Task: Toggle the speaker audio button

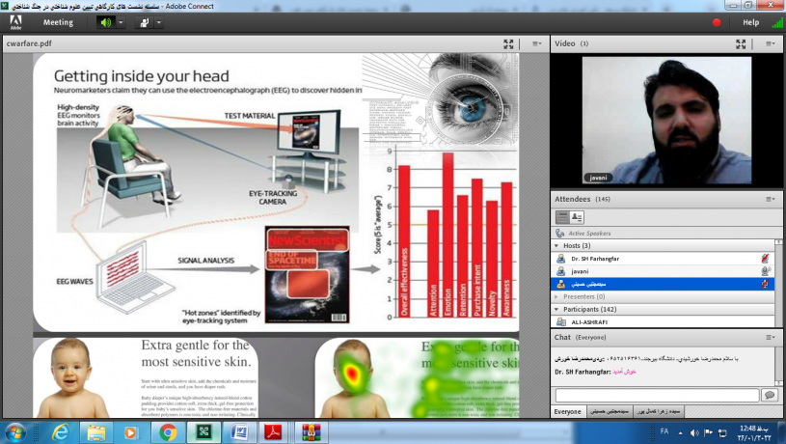Action: pos(104,22)
